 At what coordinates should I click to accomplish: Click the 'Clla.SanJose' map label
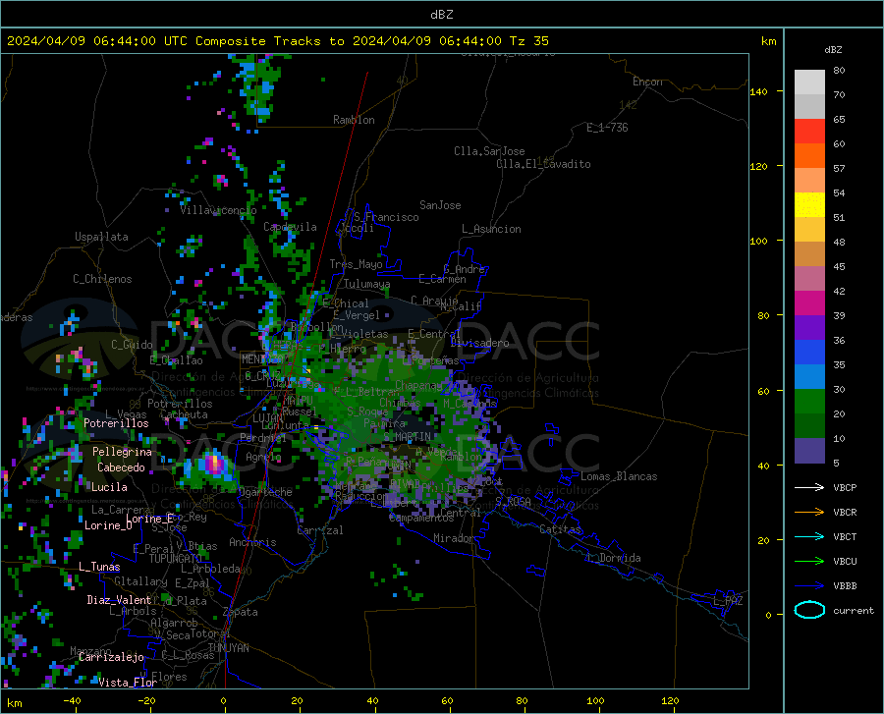pyautogui.click(x=489, y=151)
